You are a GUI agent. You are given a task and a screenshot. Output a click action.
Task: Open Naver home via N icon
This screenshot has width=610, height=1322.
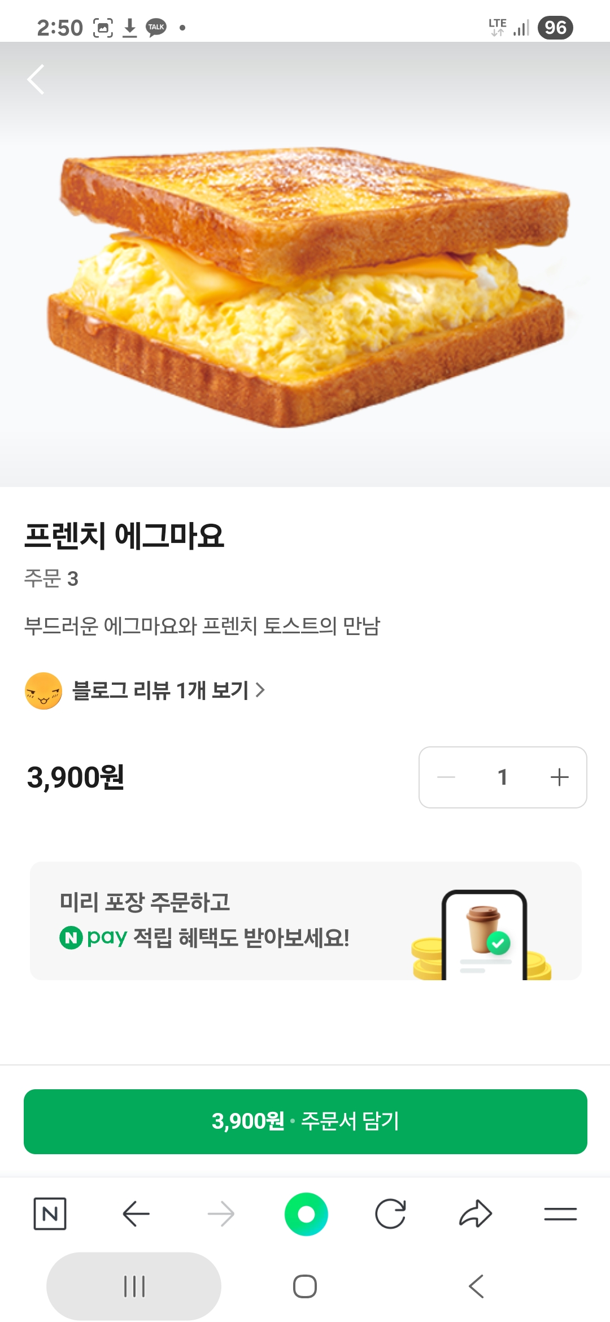click(50, 1214)
